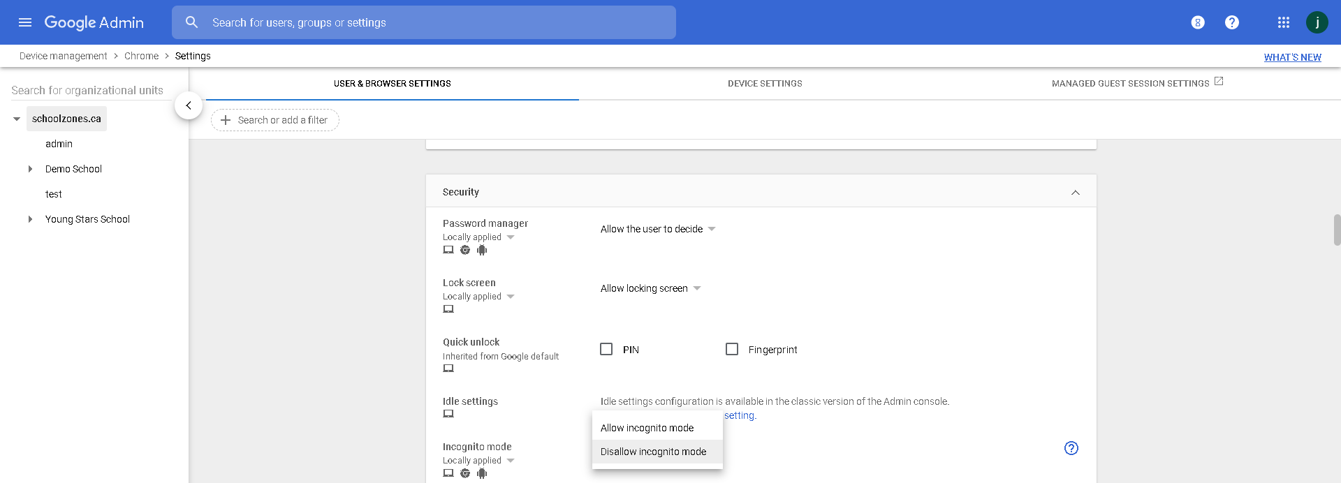Click the user account avatar
The image size is (1341, 483).
coord(1317,22)
